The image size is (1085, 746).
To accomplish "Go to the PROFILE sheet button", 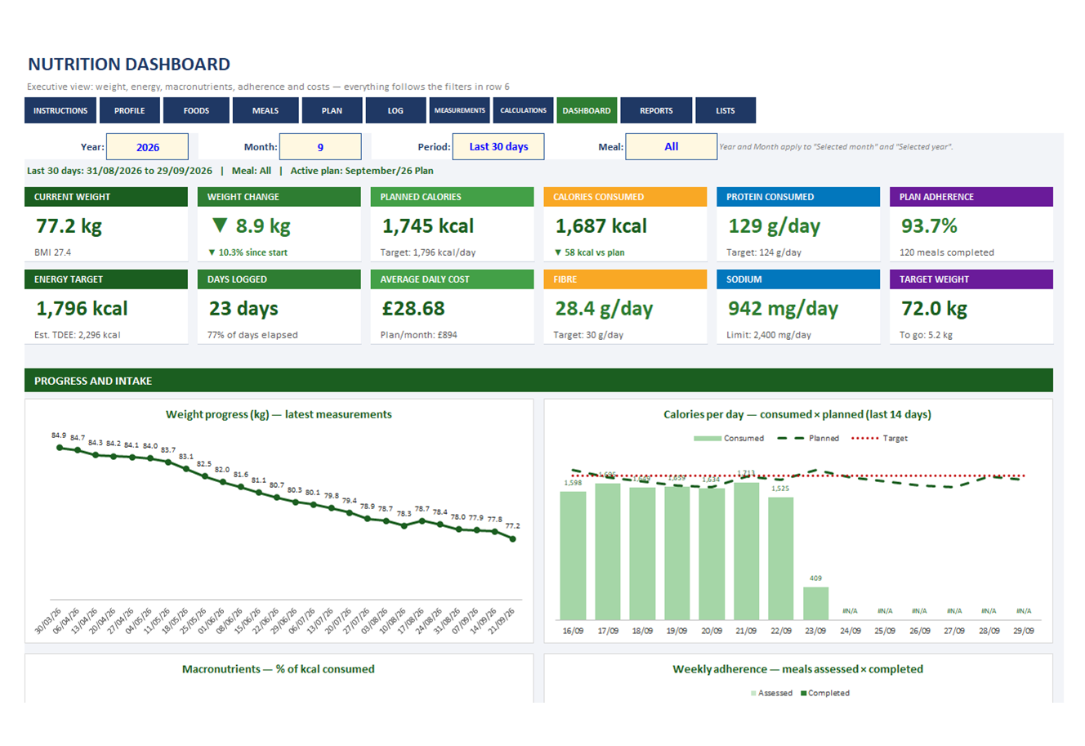I will (129, 110).
